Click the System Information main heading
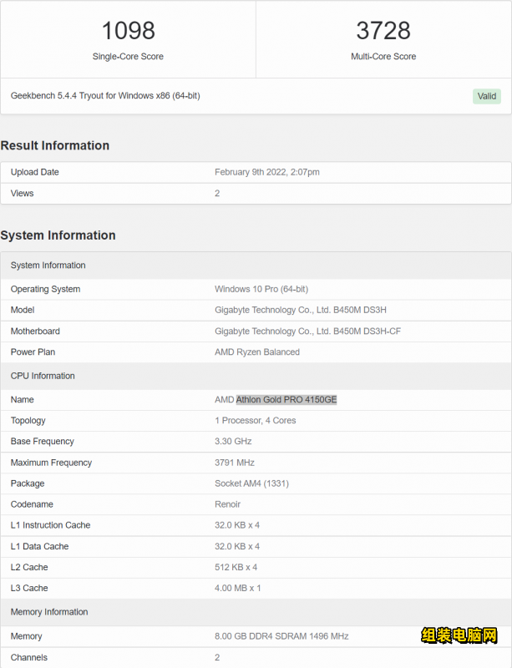Screen dimensions: 512x668 (58, 235)
